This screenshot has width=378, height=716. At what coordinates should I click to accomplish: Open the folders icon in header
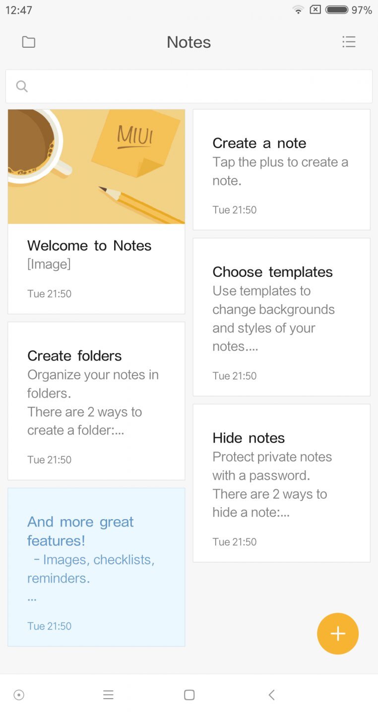tap(29, 42)
